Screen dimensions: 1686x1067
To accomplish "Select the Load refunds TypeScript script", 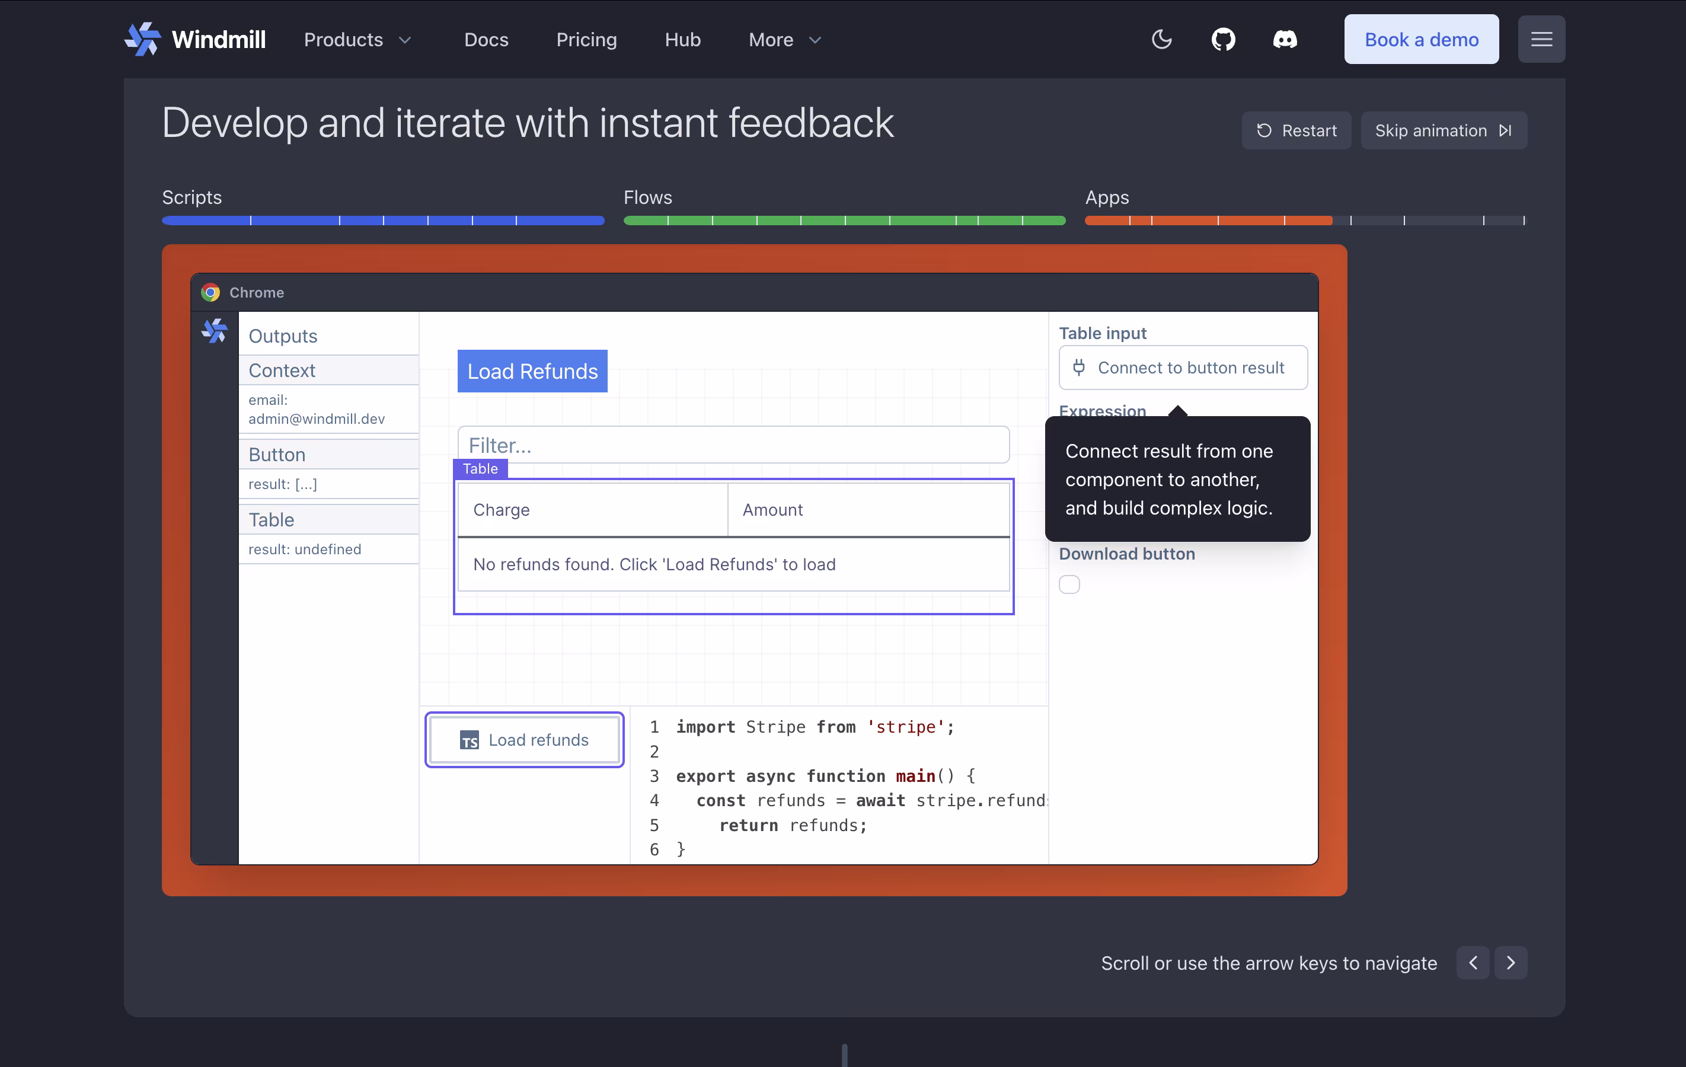I will click(525, 739).
